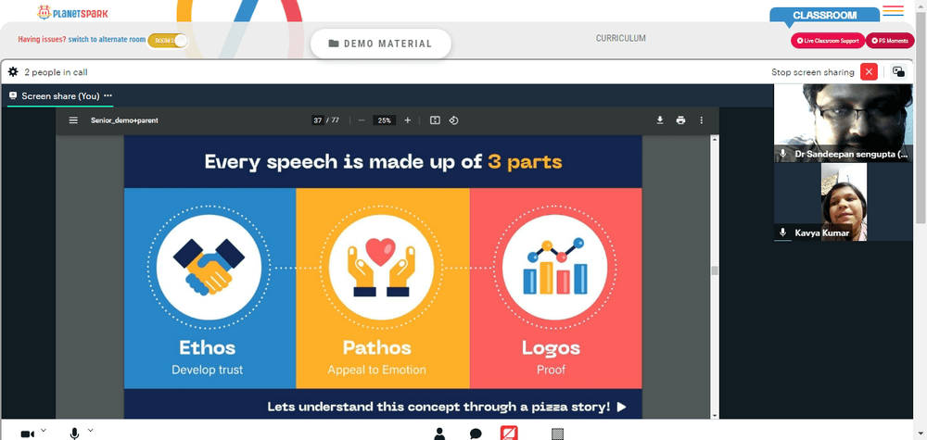The image size is (927, 440).
Task: Click Live Classroom Support button
Action: click(828, 41)
